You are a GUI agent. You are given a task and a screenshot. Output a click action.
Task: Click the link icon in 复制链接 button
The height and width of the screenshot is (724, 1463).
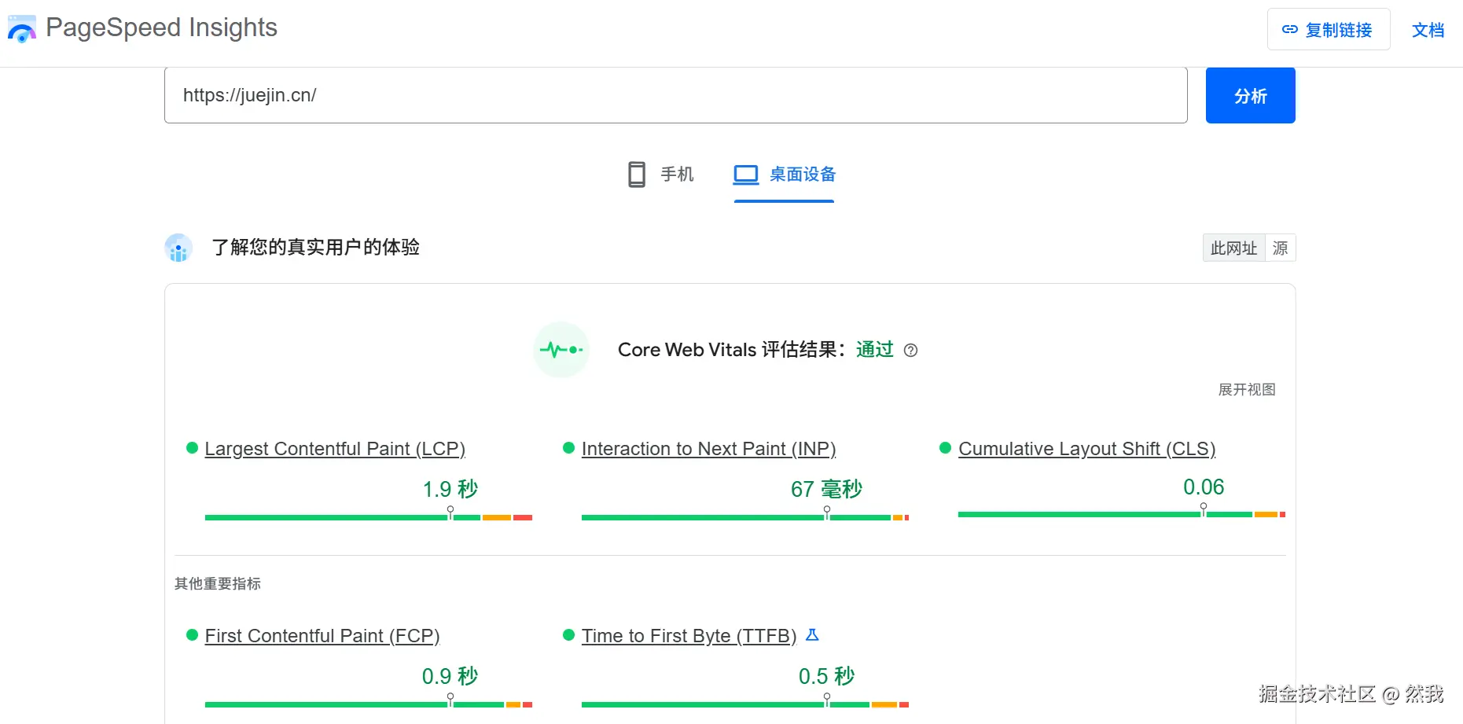[1290, 30]
